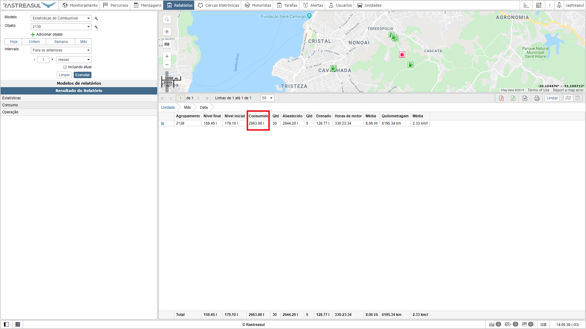This screenshot has width=586, height=329.
Task: Open the Modelo dropdown
Action: [61, 18]
